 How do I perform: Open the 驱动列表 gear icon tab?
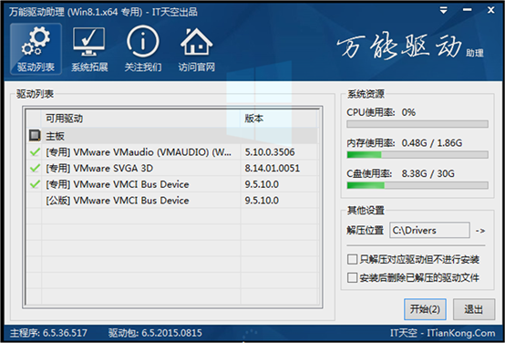36,49
